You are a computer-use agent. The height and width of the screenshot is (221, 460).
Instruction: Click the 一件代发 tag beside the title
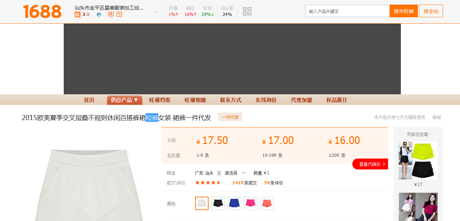pyautogui.click(x=230, y=117)
